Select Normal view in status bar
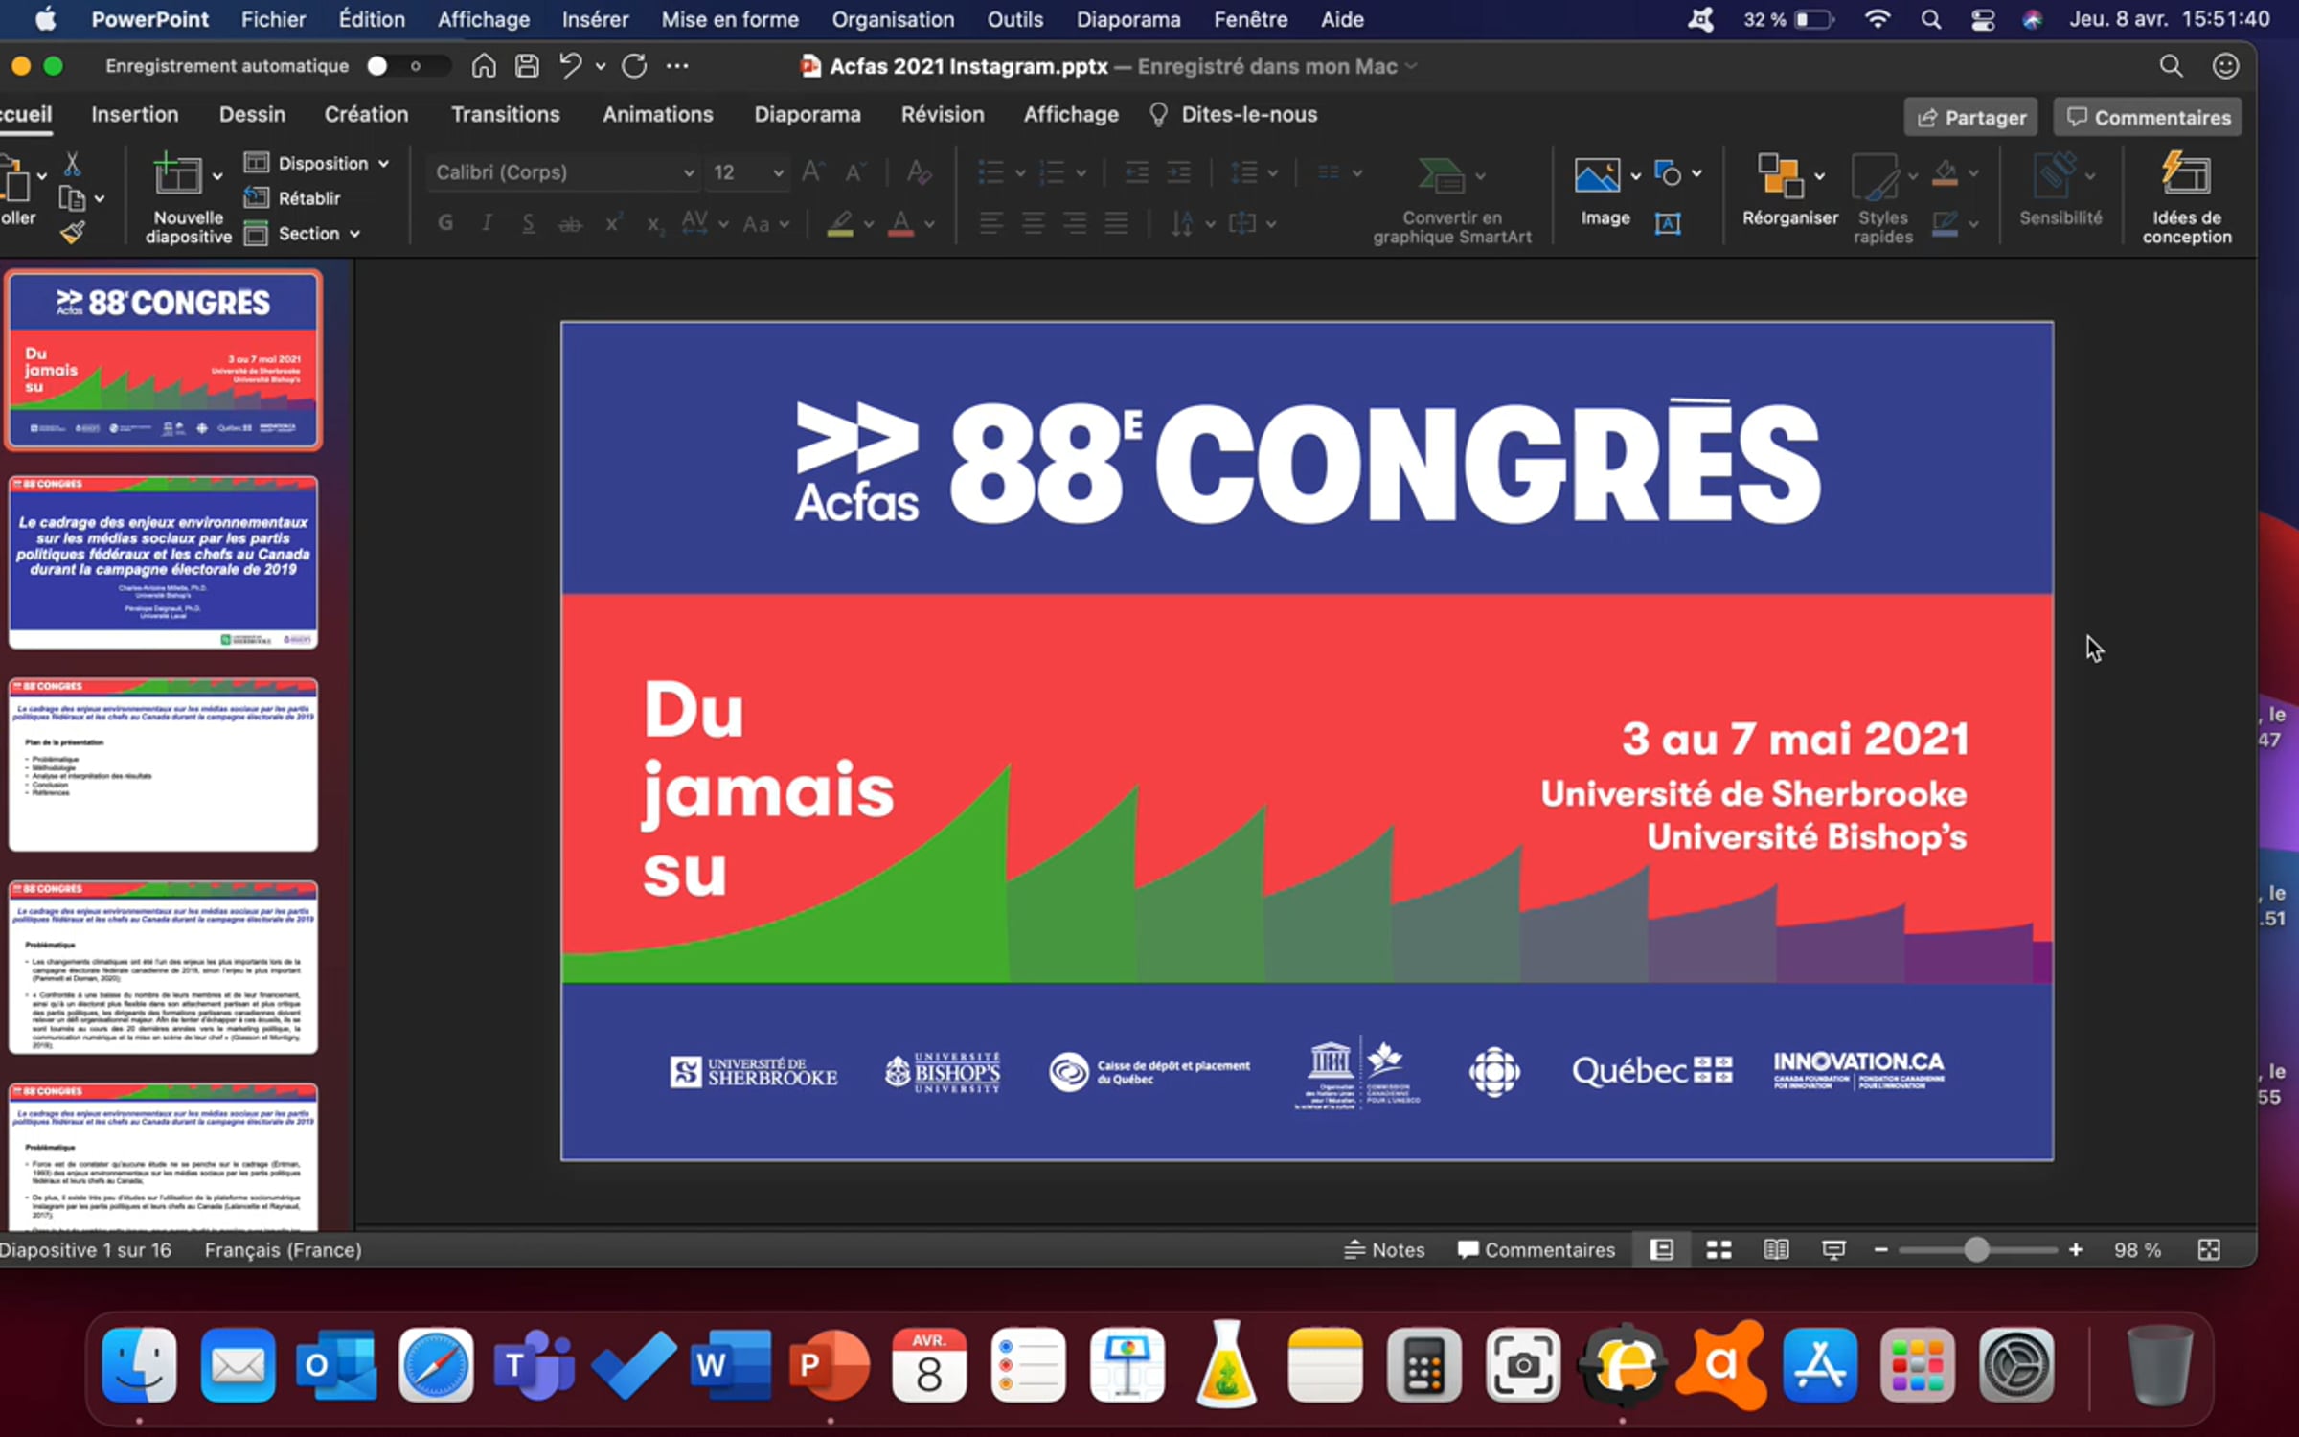 click(1661, 1249)
